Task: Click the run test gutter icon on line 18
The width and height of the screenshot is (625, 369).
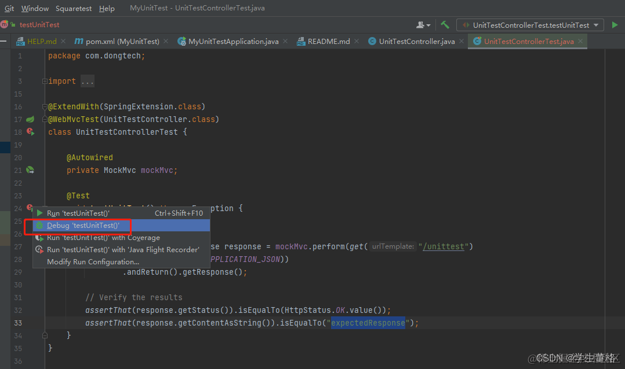Action: click(31, 132)
